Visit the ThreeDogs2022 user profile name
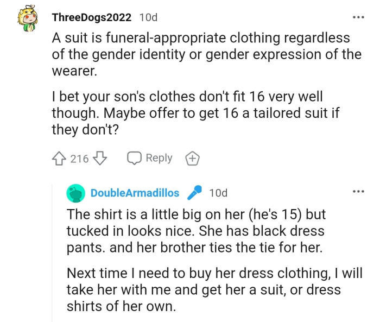The width and height of the screenshot is (380, 322). (91, 17)
